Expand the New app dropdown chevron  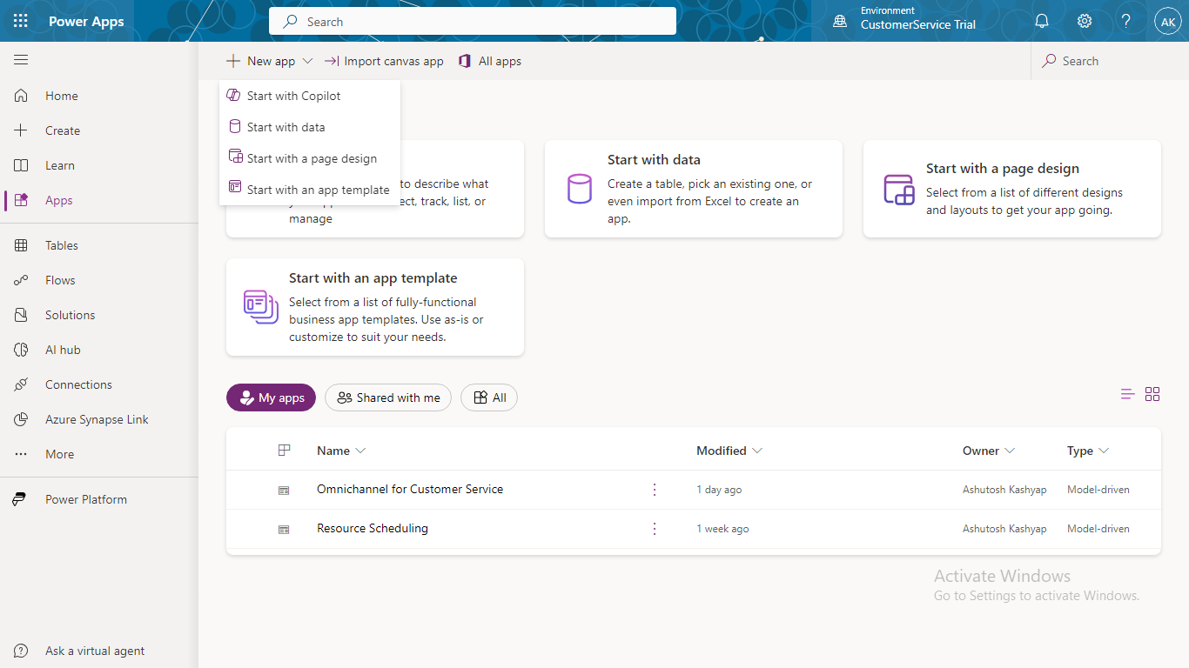coord(307,61)
